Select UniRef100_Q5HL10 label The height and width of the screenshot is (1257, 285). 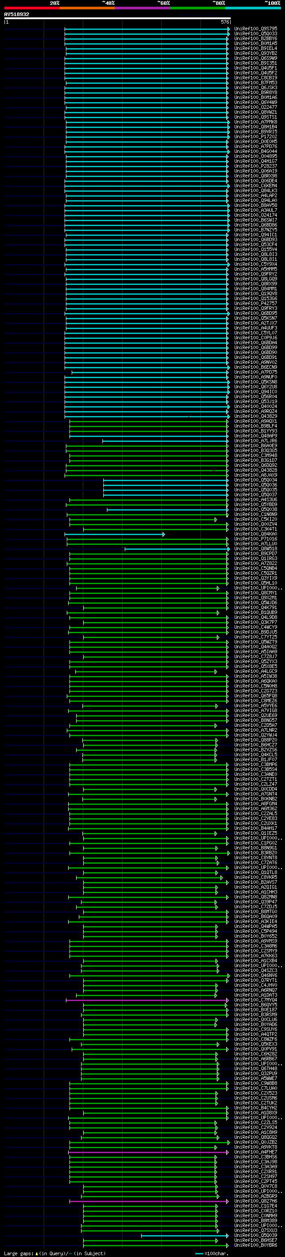pos(256,583)
